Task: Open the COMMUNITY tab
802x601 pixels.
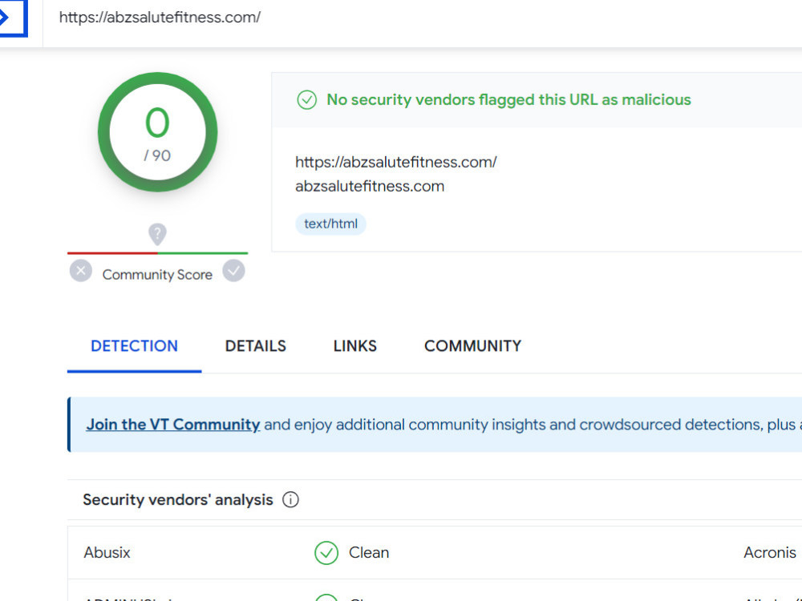Action: (x=472, y=345)
